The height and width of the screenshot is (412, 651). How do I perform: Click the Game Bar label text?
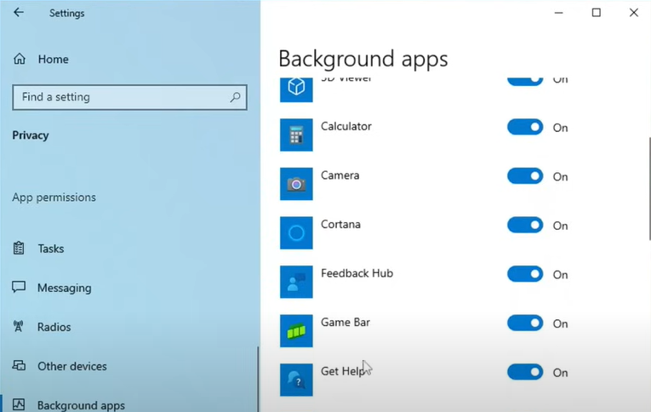pos(345,323)
